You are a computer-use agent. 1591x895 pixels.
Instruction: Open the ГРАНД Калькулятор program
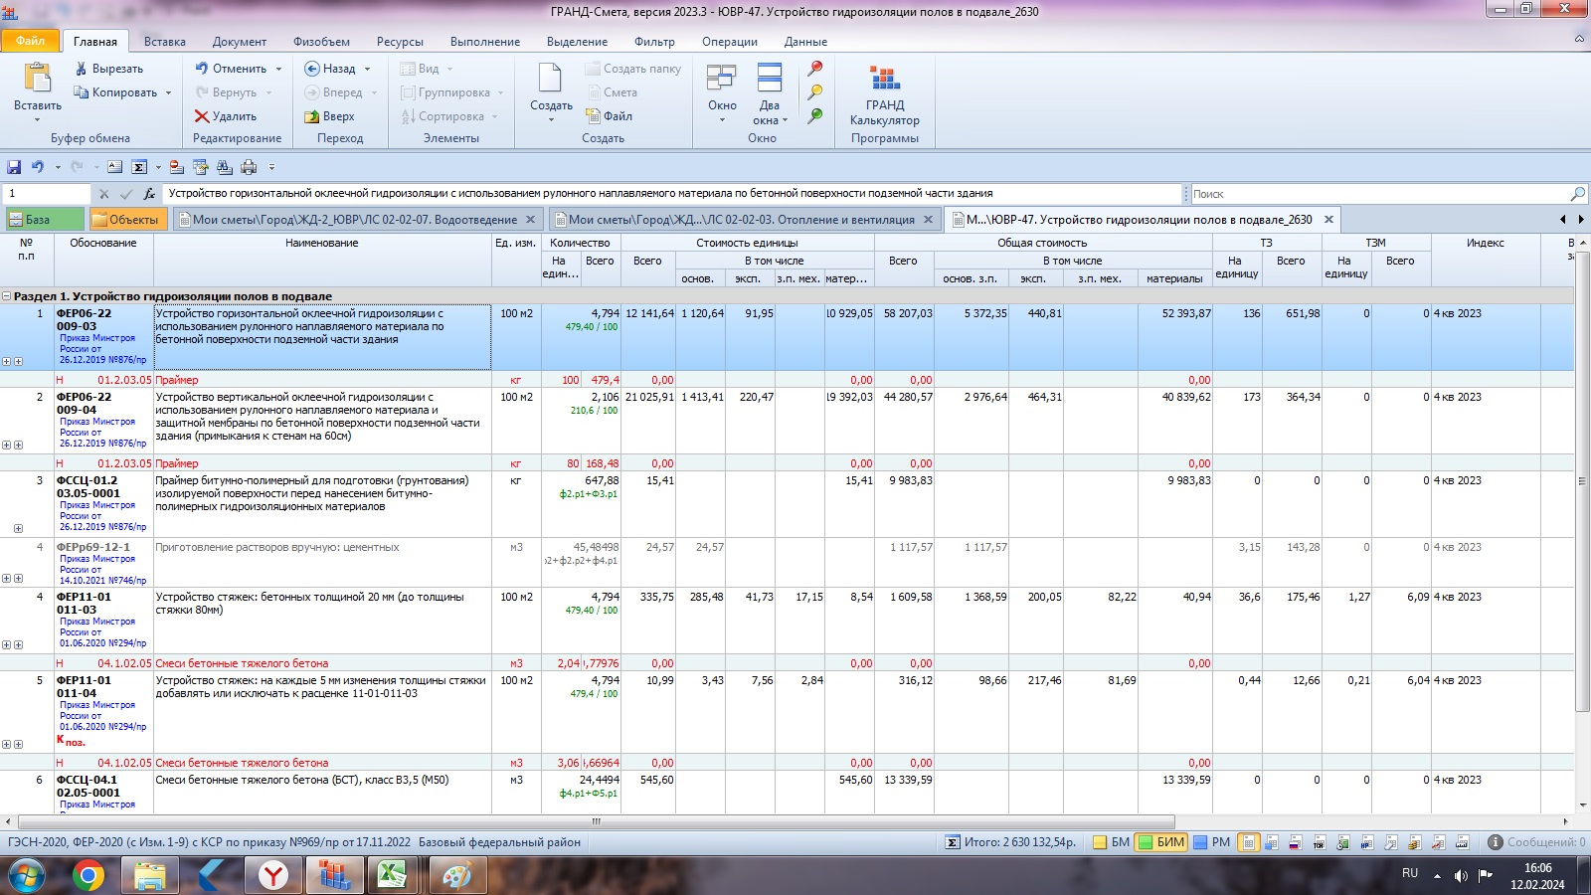884,95
